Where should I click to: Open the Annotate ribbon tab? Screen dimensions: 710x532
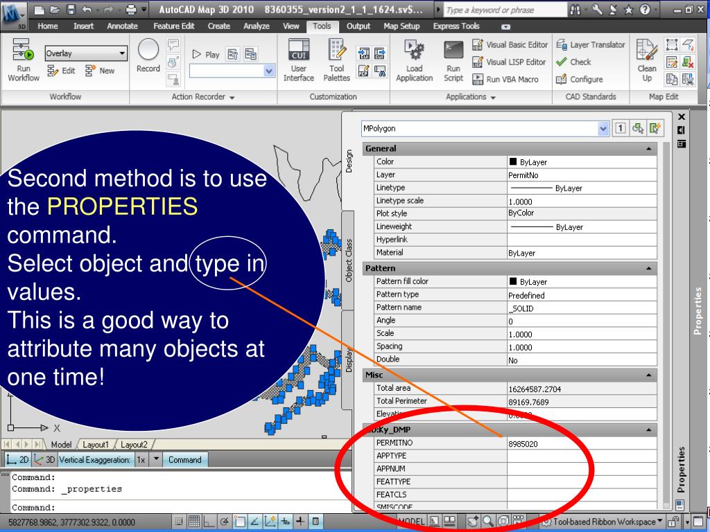tap(122, 26)
